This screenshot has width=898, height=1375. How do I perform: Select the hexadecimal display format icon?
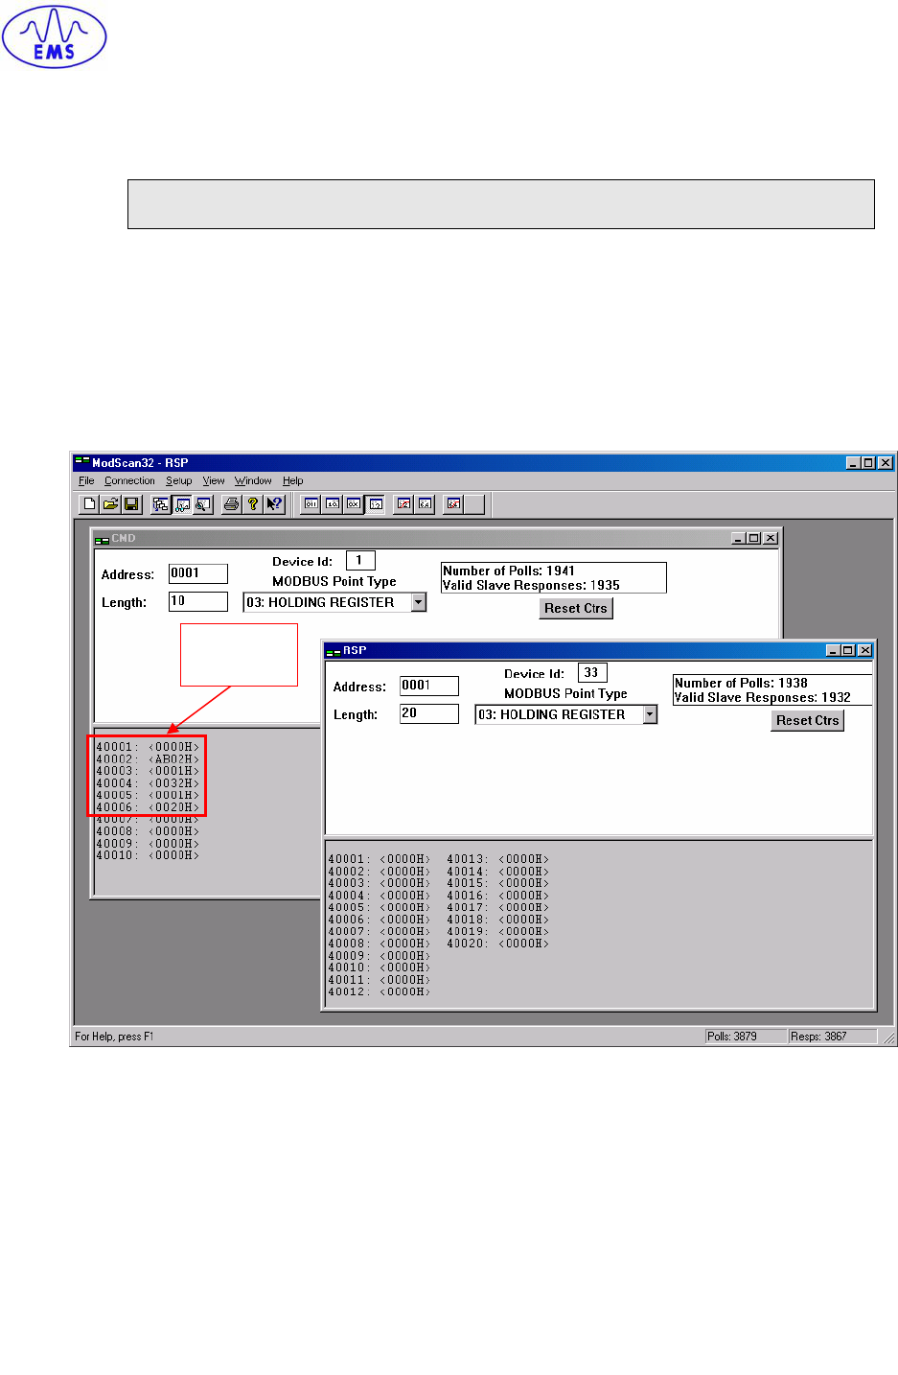pos(353,503)
